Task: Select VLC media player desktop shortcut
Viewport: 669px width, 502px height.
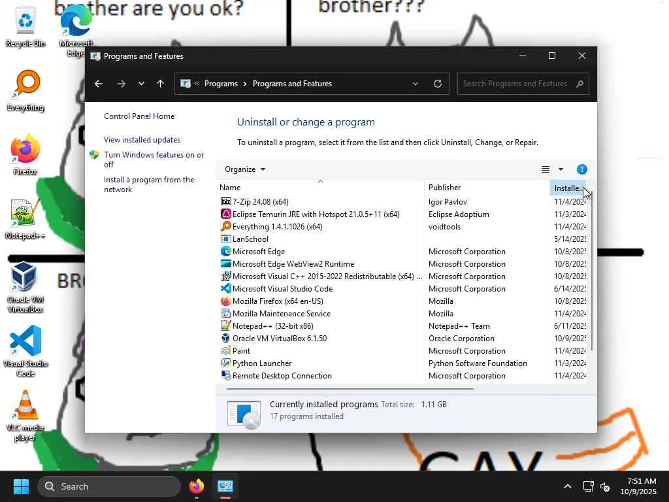Action: [x=25, y=415]
